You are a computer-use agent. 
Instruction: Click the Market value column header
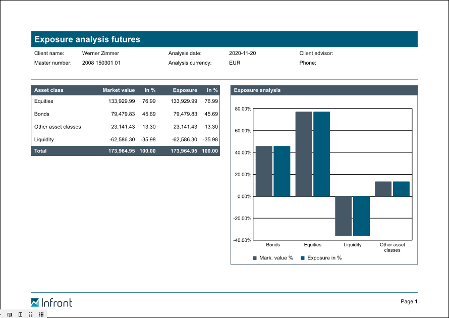(119, 90)
